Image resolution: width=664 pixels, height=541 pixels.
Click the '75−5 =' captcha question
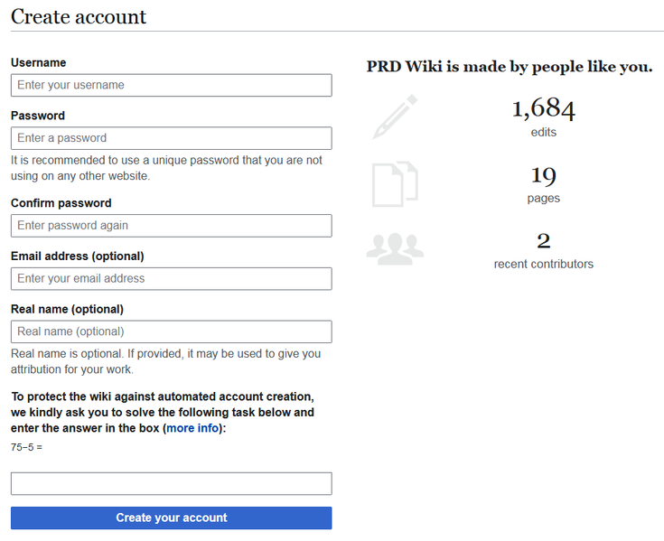[x=26, y=447]
